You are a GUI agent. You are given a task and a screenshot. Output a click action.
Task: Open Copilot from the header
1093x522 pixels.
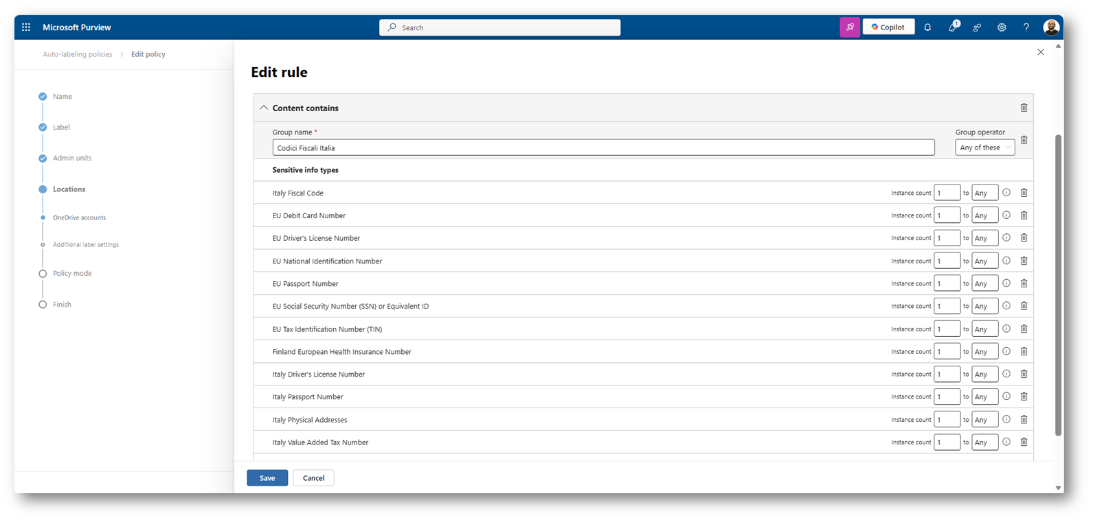click(x=888, y=27)
